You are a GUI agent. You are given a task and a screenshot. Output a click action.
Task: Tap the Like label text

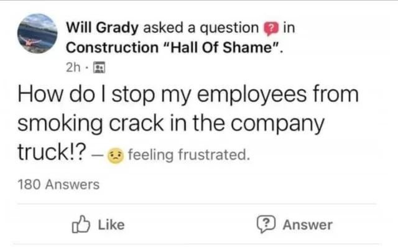point(111,225)
